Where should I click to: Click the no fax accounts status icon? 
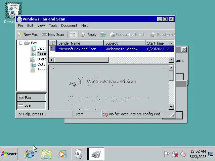[x=105, y=114]
